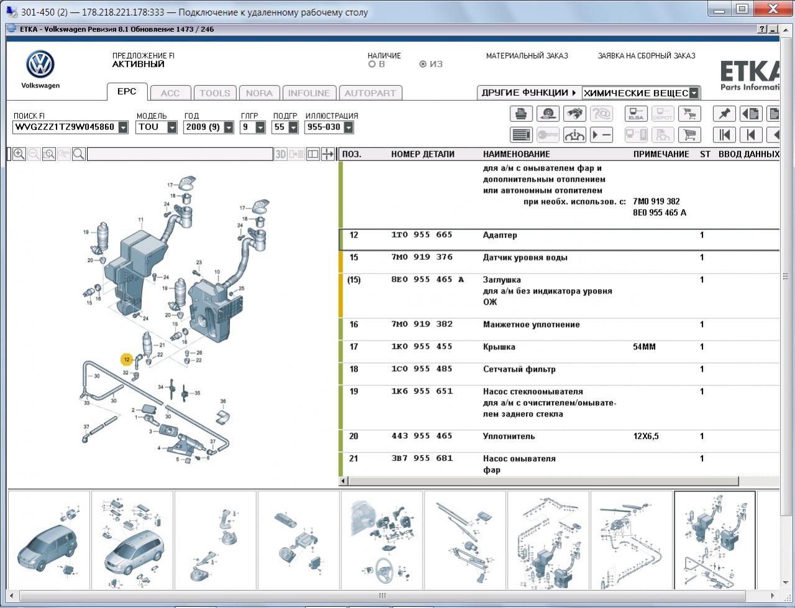Jump to first illustration with double-bar arrow

(x=724, y=135)
